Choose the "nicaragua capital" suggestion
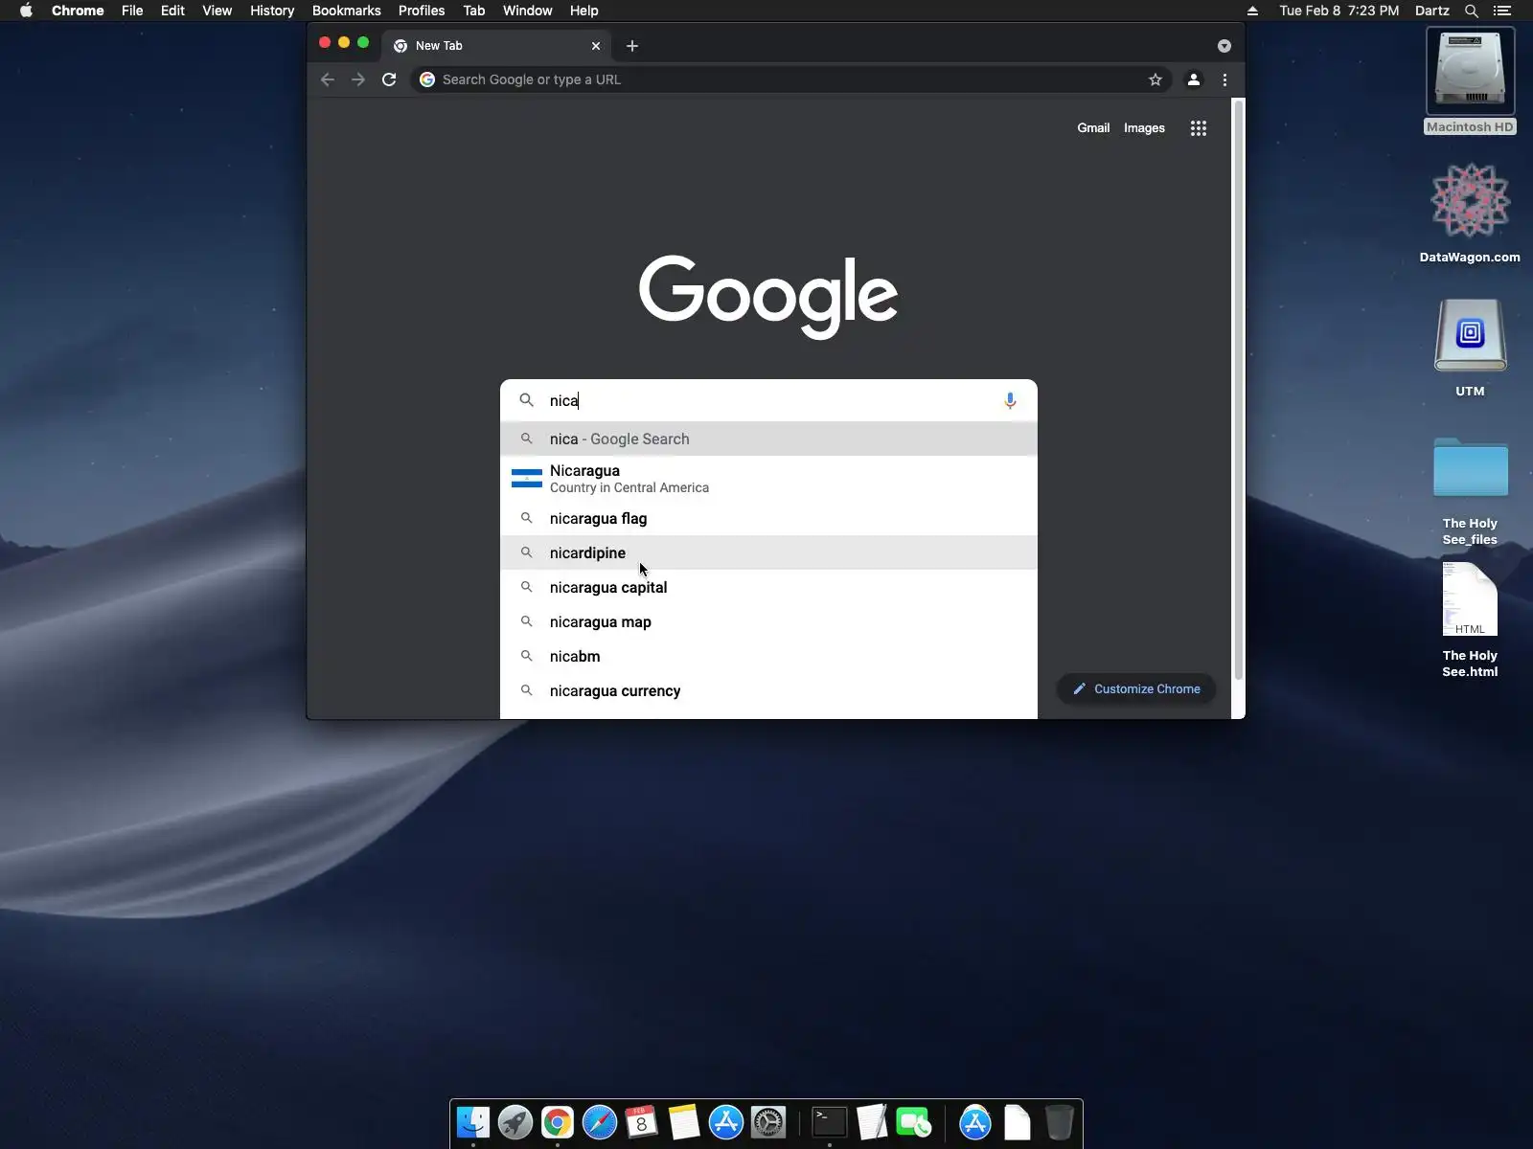The image size is (1533, 1149). tap(768, 587)
